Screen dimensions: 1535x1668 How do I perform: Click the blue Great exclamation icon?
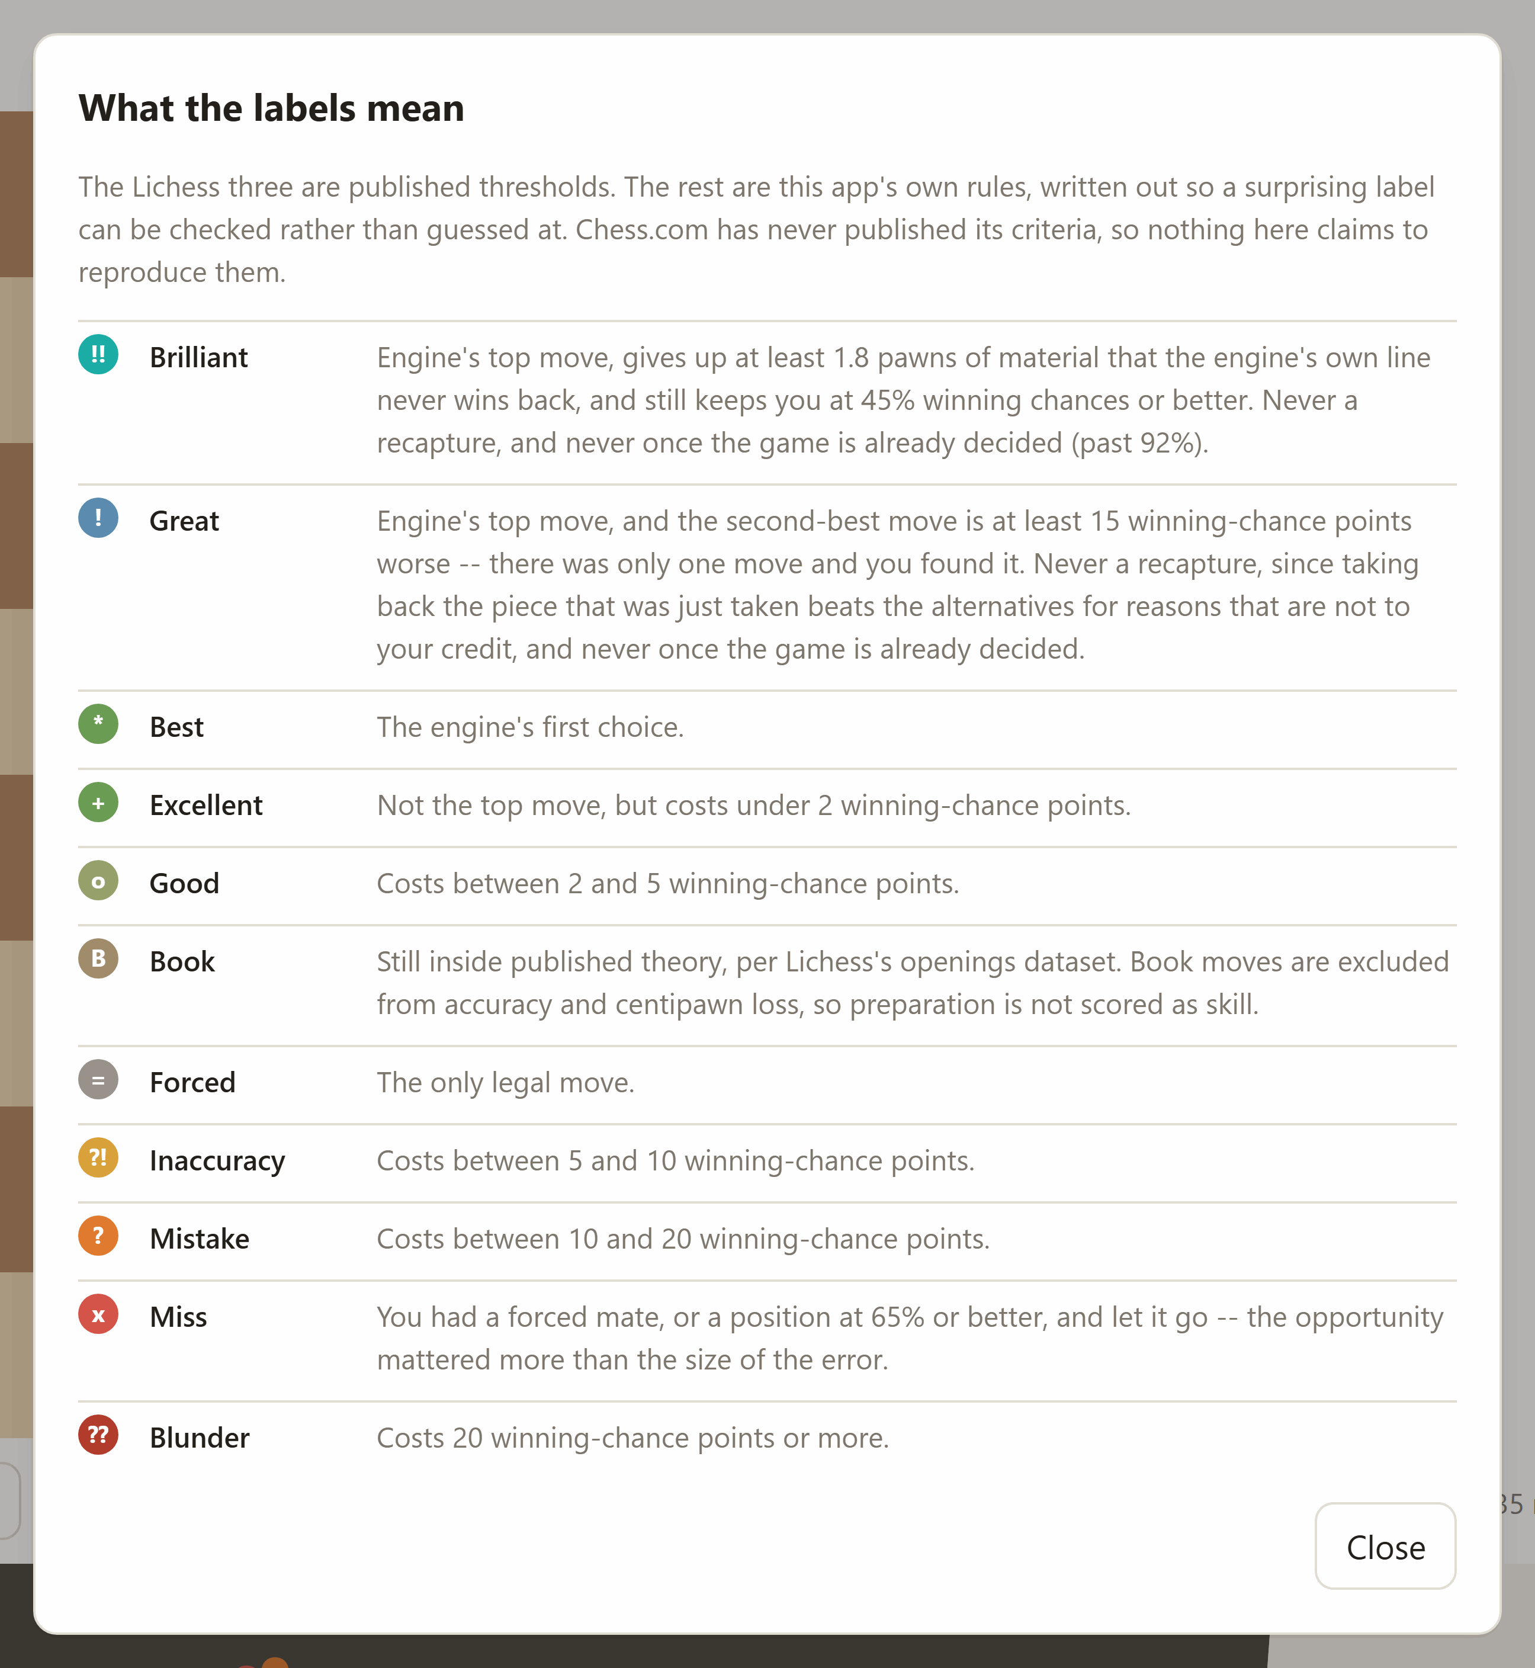coord(98,518)
